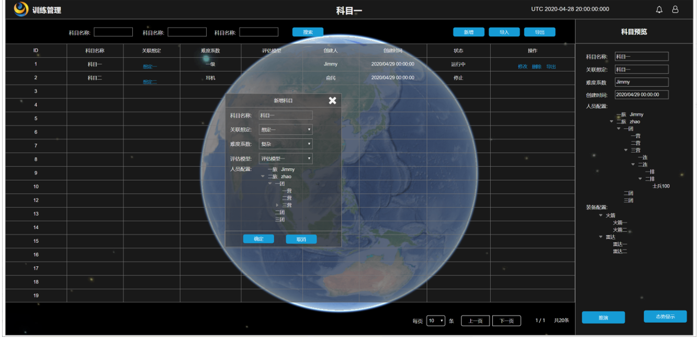Go to next page with 下一页
Screen dimensions: 698x340
(506, 321)
